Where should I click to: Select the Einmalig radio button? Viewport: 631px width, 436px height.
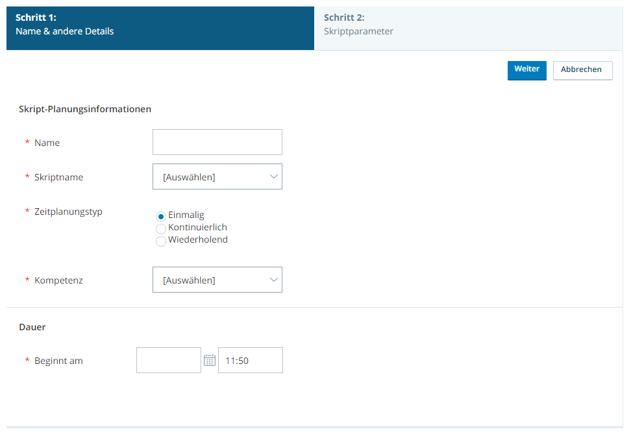coord(160,217)
